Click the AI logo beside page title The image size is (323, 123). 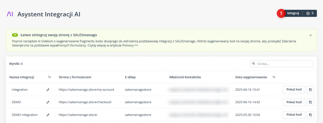(x=10, y=14)
